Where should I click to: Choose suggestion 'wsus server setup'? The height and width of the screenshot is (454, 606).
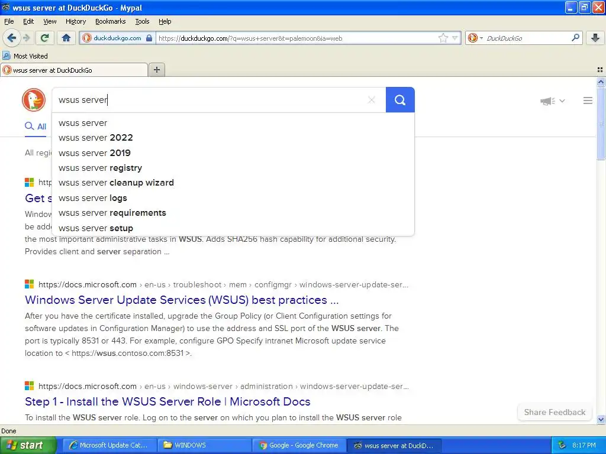point(233,228)
